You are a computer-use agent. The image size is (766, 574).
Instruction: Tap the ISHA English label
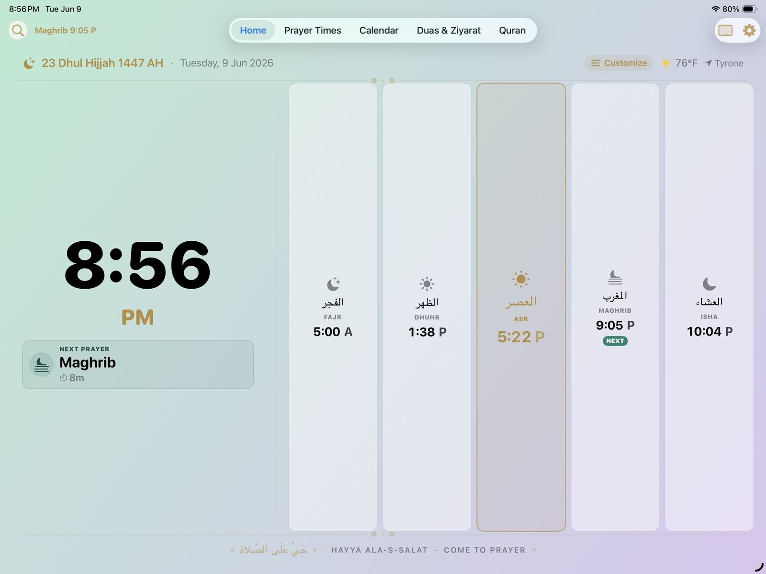709,317
